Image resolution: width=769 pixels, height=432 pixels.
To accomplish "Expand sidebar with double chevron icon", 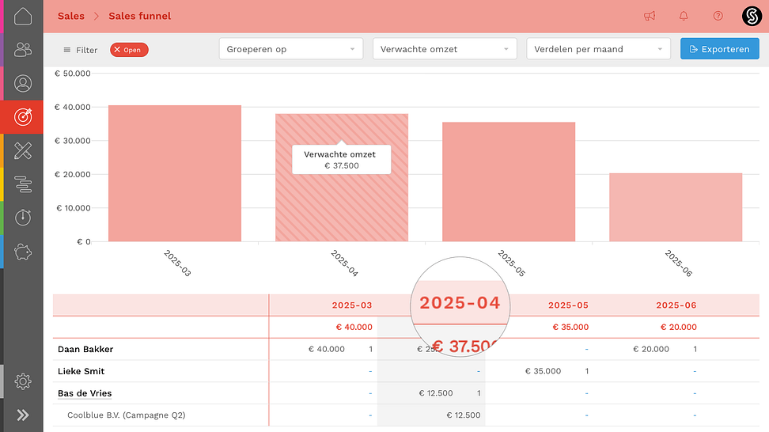I will (23, 415).
